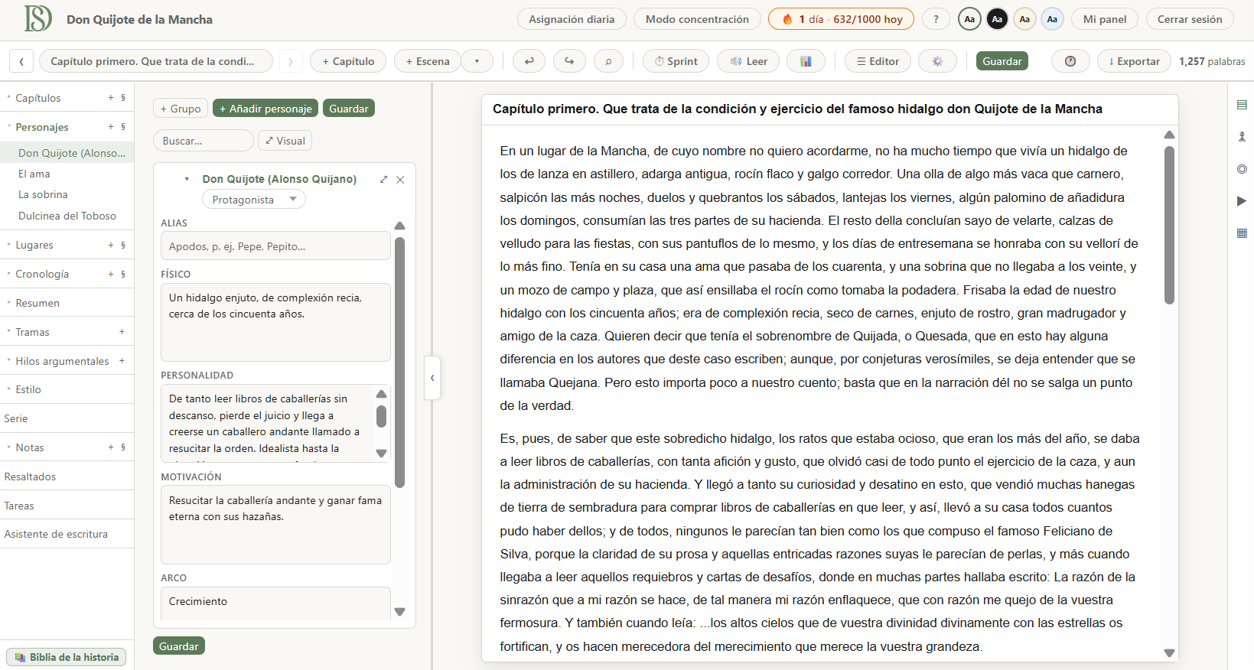This screenshot has width=1254, height=670.
Task: Add a plot with plus beside Tramas
Action: pyautogui.click(x=122, y=332)
